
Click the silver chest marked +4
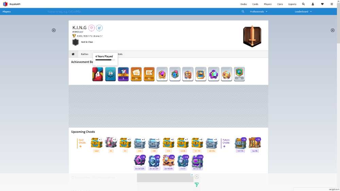[x=140, y=143]
